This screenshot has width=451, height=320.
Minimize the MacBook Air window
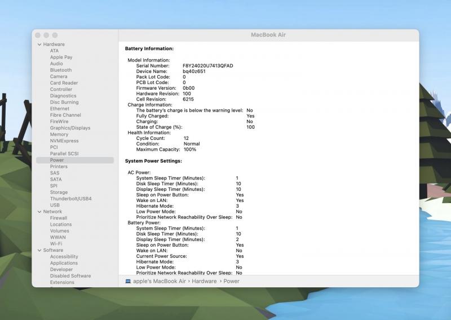[x=46, y=35]
